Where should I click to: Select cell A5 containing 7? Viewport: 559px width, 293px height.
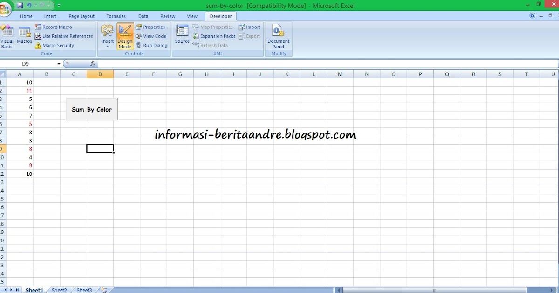[20, 115]
